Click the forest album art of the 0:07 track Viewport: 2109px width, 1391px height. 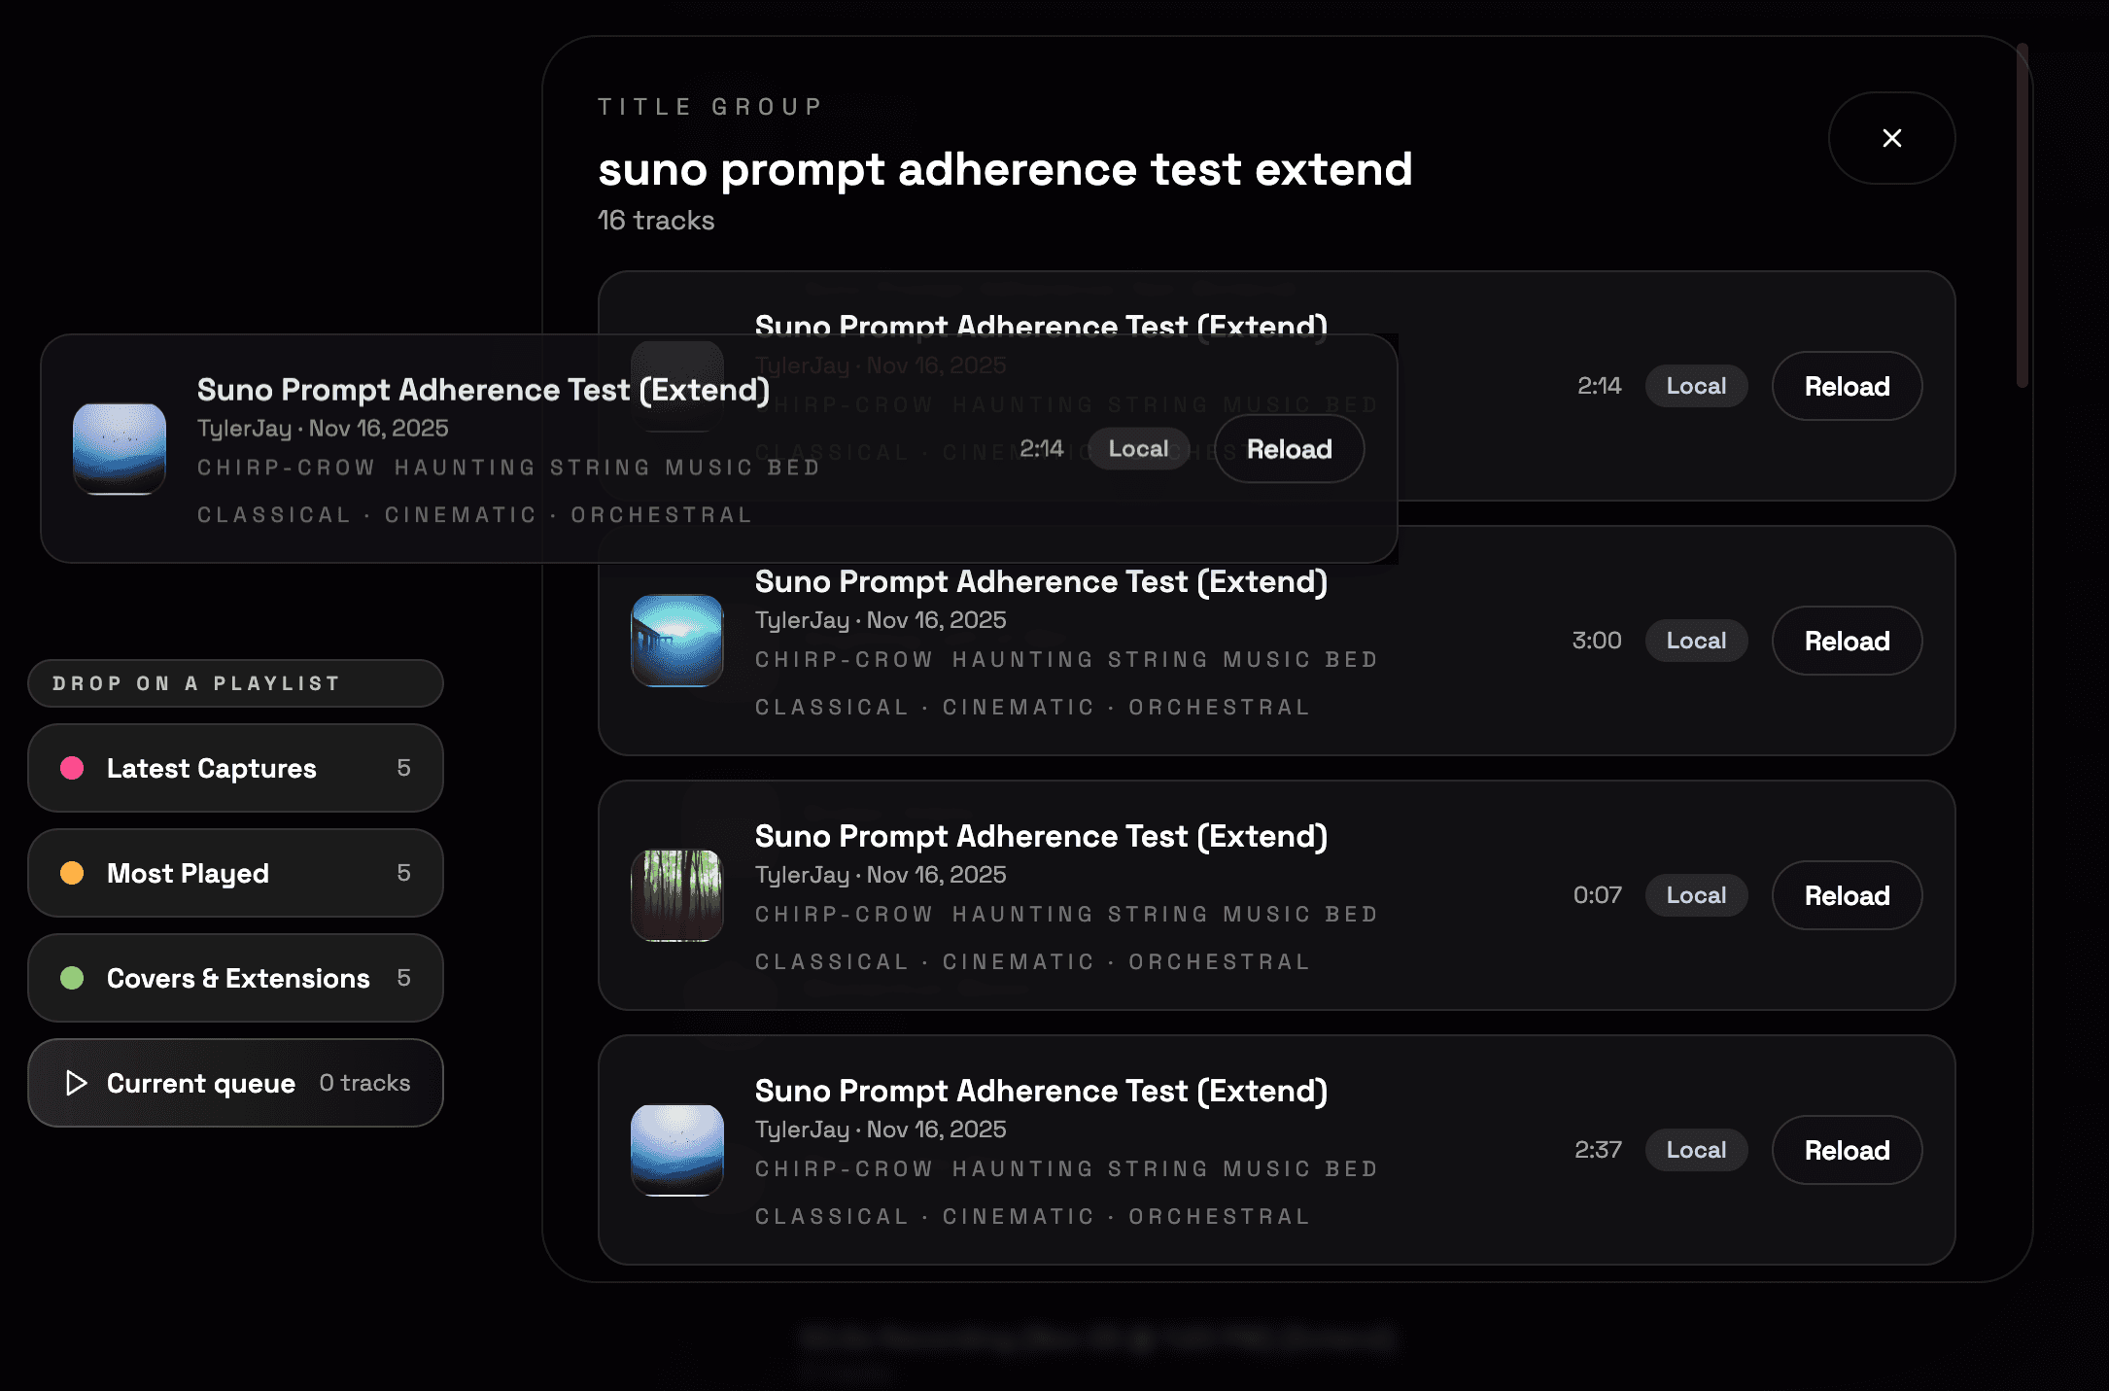[x=677, y=896]
